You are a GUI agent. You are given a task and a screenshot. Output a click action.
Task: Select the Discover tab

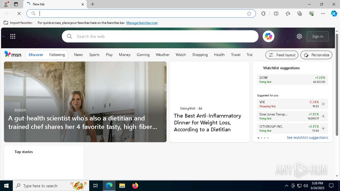(36, 55)
